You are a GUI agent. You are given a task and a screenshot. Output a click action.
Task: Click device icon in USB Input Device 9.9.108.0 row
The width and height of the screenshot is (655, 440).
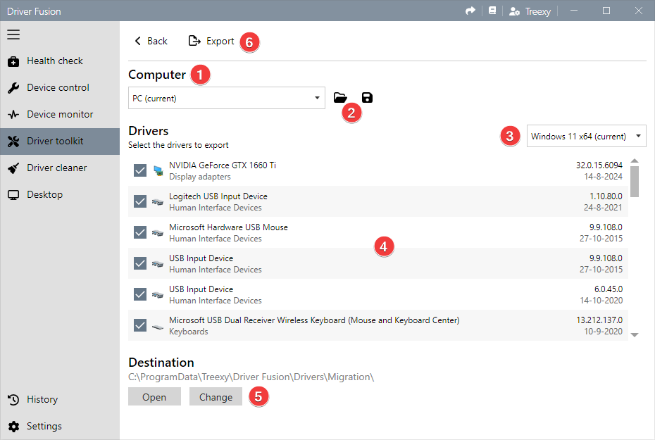[x=158, y=263]
